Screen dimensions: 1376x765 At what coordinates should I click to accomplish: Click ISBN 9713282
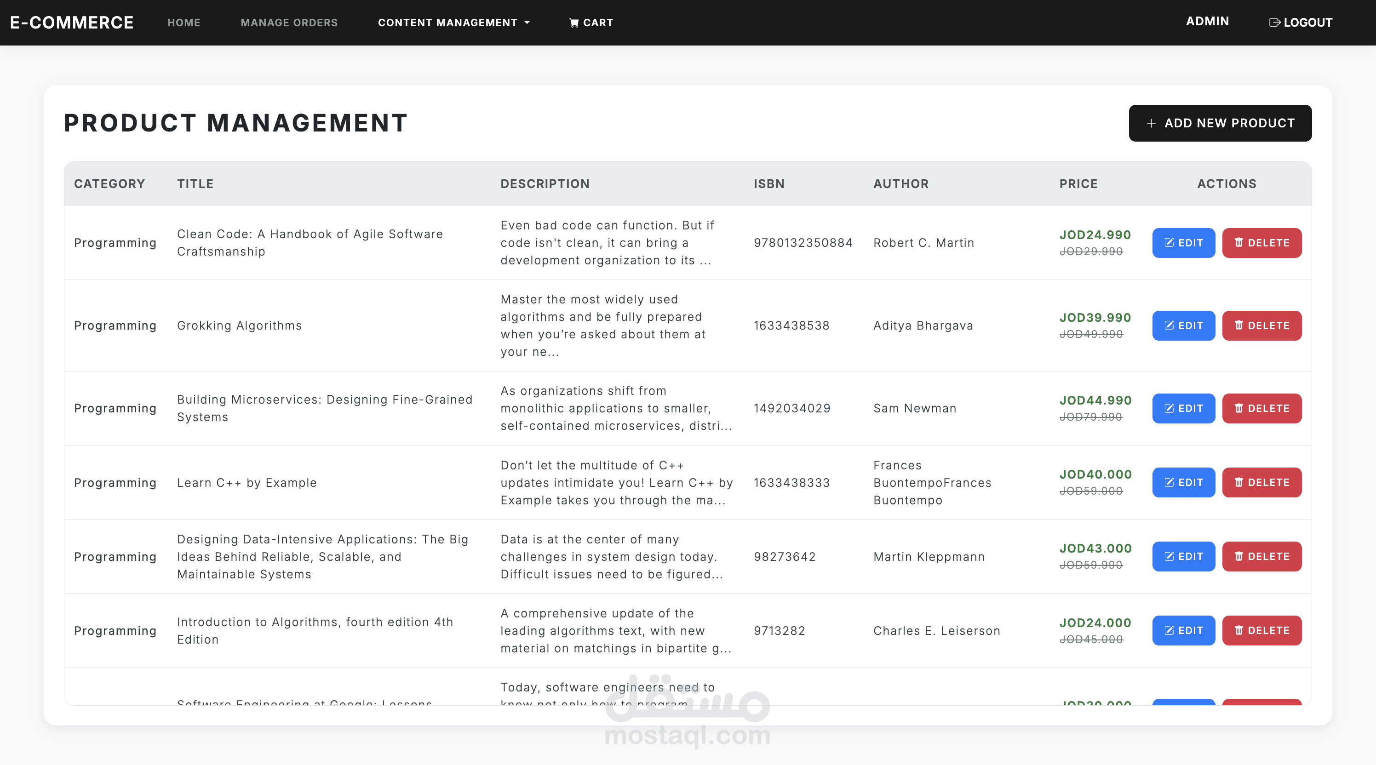[780, 630]
